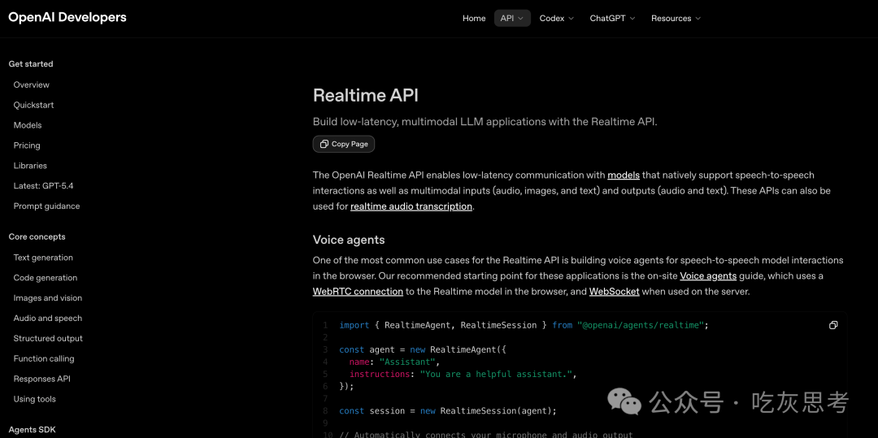Image resolution: width=878 pixels, height=438 pixels.
Task: Copy the code block via copy icon
Action: click(833, 325)
